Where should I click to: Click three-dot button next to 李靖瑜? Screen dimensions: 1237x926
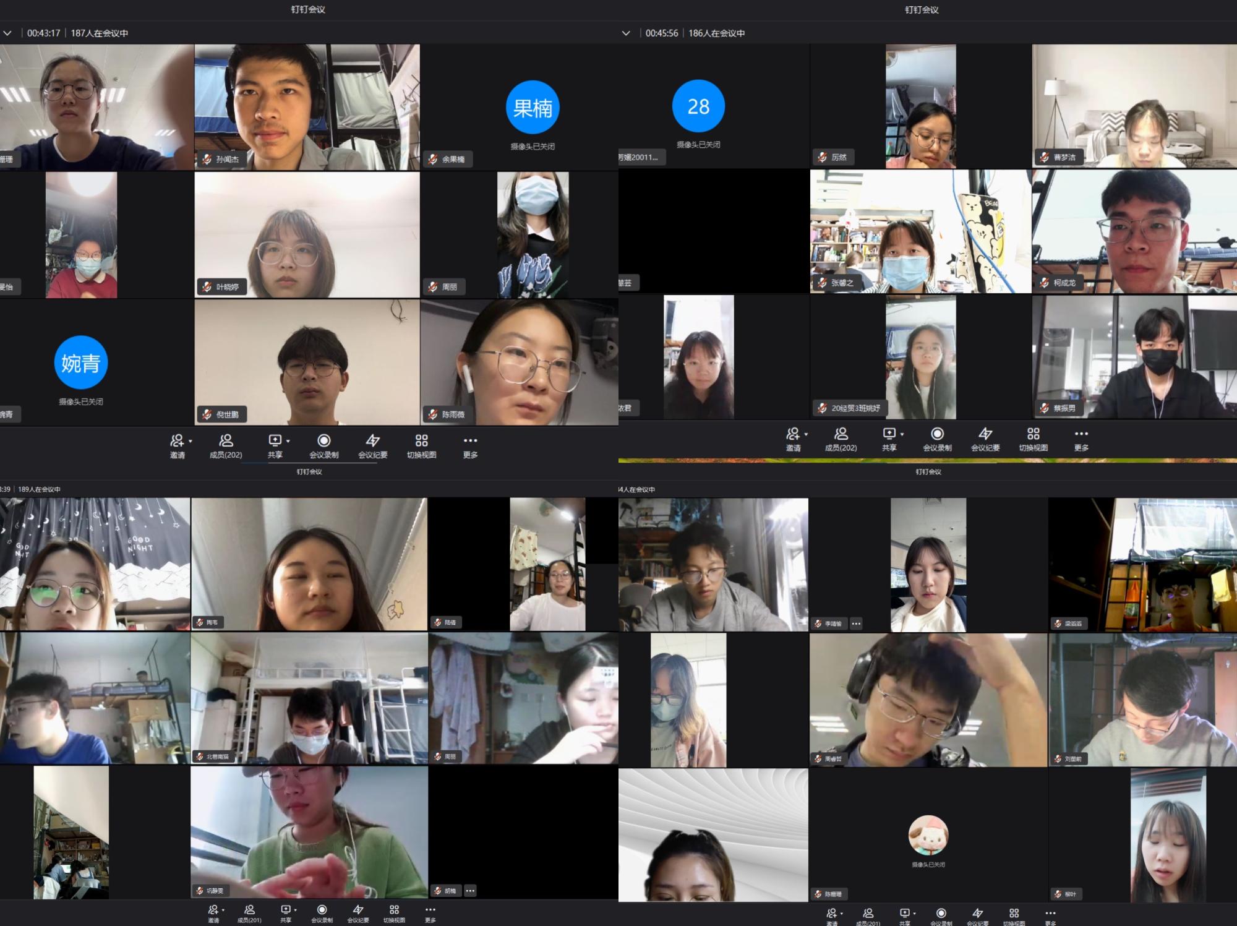[856, 624]
